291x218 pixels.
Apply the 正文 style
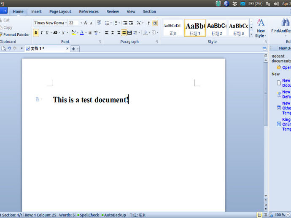[172, 28]
